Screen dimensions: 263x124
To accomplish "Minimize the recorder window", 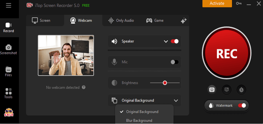I will (249, 4).
